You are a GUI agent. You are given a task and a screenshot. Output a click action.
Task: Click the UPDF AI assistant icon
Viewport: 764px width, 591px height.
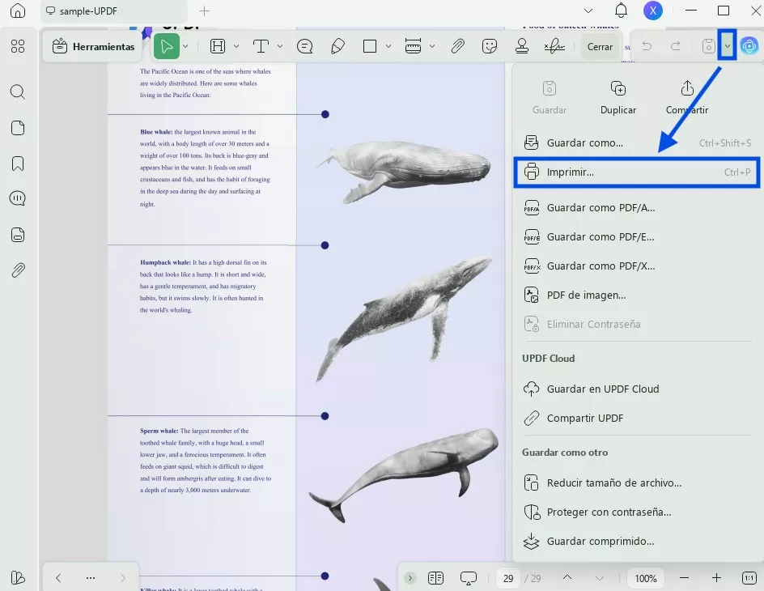click(x=749, y=47)
